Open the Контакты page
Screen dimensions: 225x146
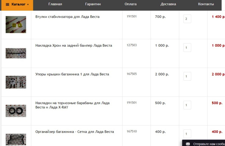(206, 4)
